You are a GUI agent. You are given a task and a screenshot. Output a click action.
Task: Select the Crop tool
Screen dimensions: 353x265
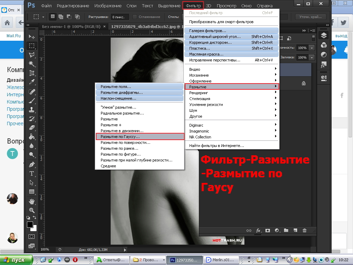(32, 73)
